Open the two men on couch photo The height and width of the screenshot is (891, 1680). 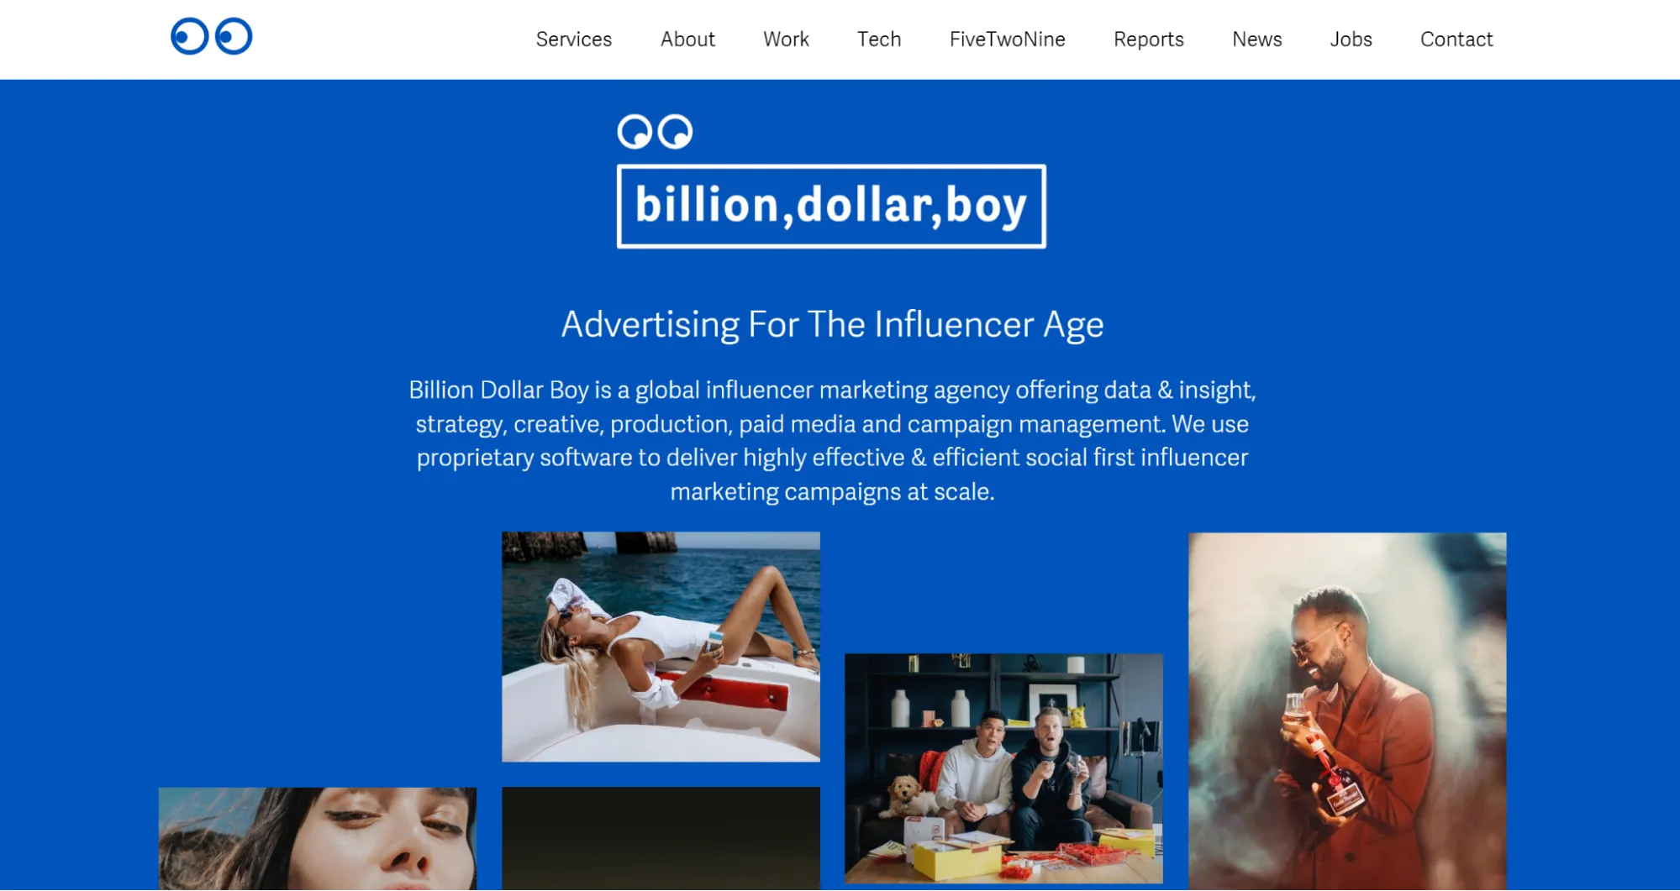click(1003, 768)
